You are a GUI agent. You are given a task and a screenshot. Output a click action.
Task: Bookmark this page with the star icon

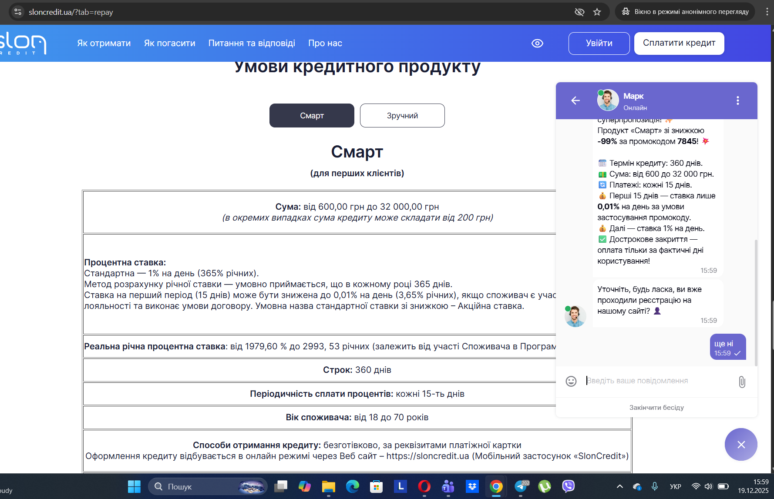click(597, 12)
